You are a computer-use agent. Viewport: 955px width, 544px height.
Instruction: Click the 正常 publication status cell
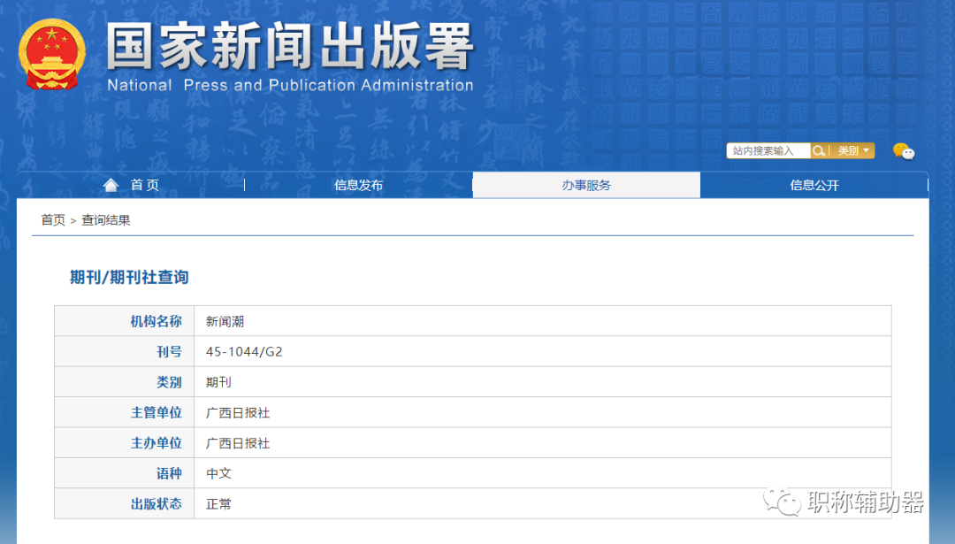[x=218, y=503]
